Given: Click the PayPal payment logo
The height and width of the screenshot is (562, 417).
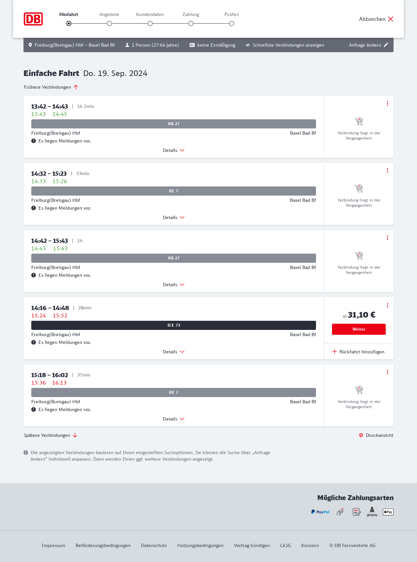Looking at the screenshot, I should 320,512.
